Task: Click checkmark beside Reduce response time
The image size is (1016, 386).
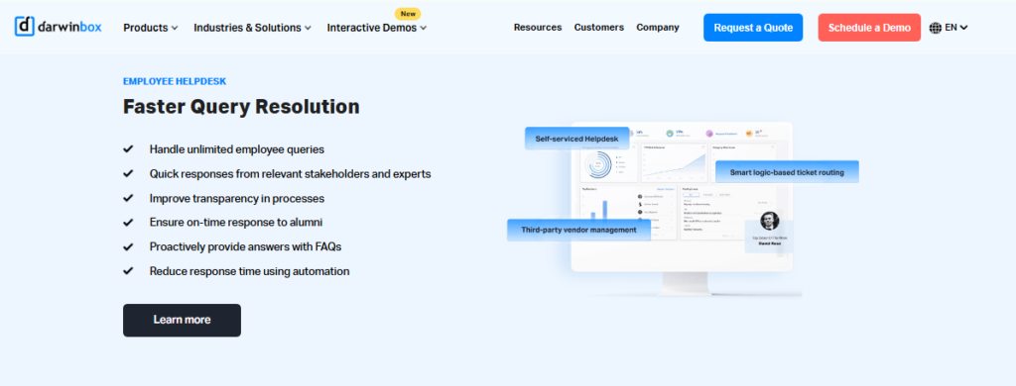Action: click(x=128, y=271)
